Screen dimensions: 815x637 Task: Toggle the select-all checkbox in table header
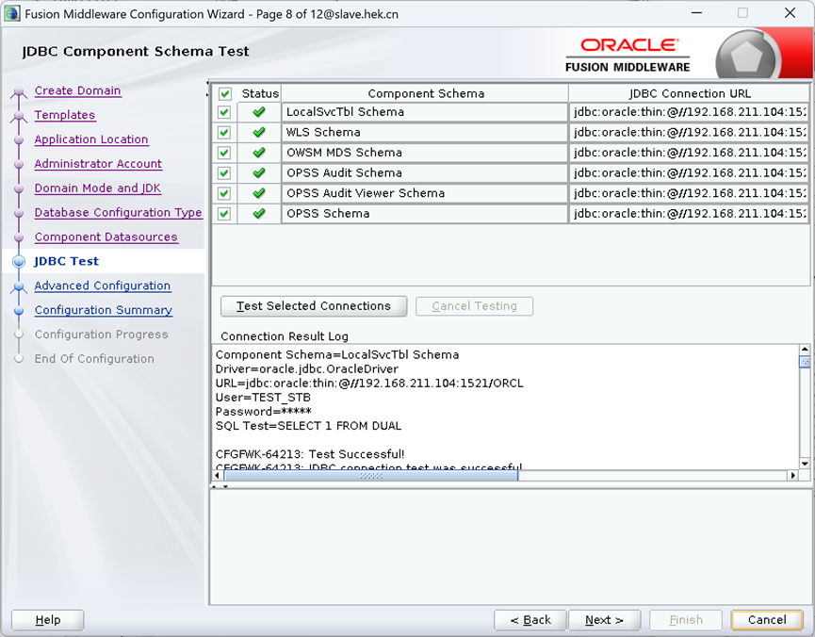click(224, 93)
